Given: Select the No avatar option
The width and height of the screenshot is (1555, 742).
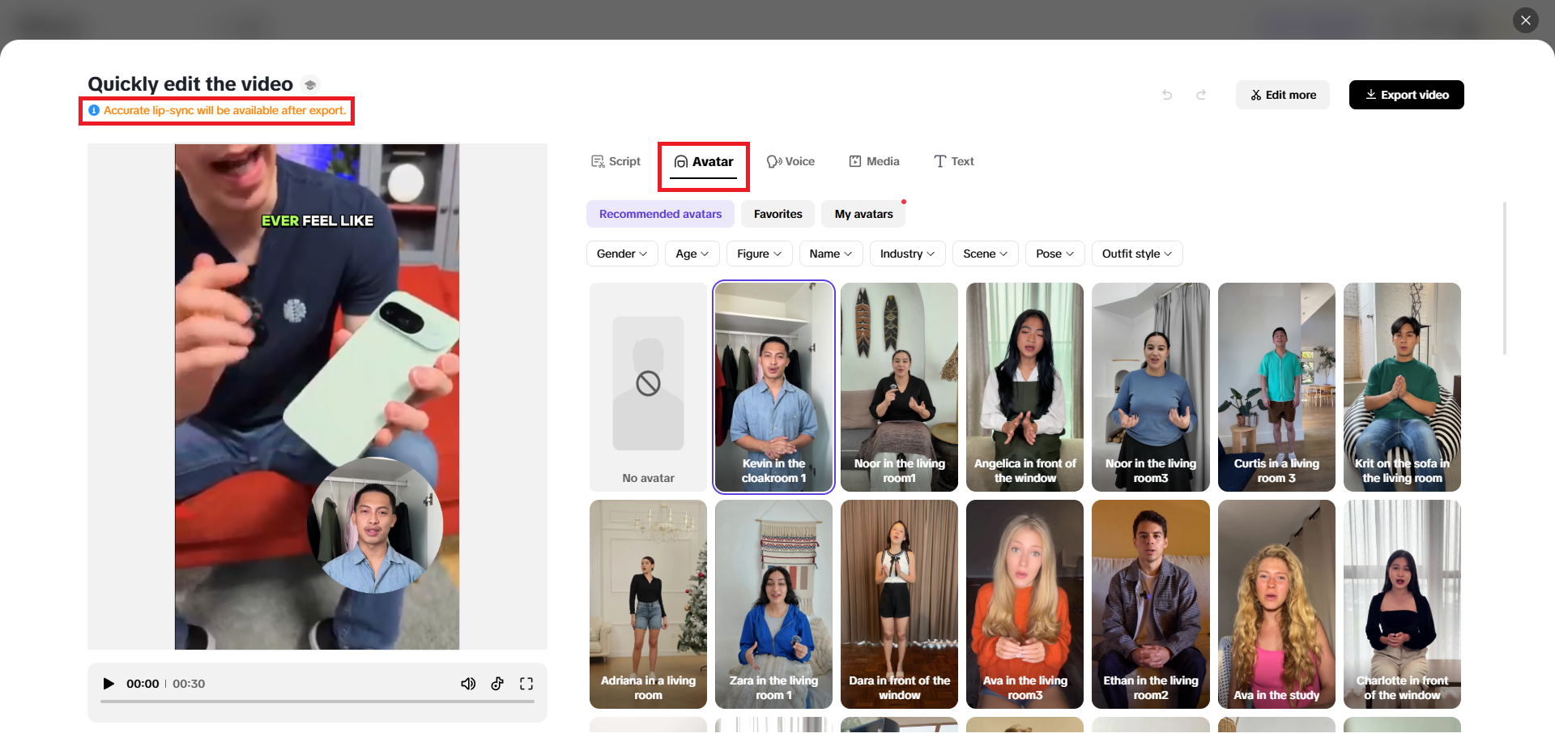Looking at the screenshot, I should pyautogui.click(x=648, y=387).
